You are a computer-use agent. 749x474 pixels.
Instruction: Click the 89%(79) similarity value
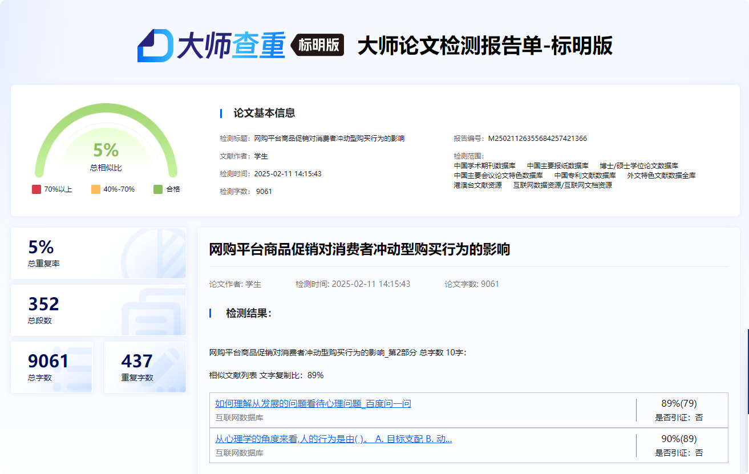pyautogui.click(x=679, y=403)
